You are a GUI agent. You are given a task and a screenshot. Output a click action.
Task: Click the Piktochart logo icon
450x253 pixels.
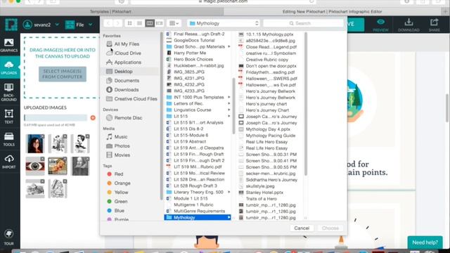pyautogui.click(x=11, y=25)
